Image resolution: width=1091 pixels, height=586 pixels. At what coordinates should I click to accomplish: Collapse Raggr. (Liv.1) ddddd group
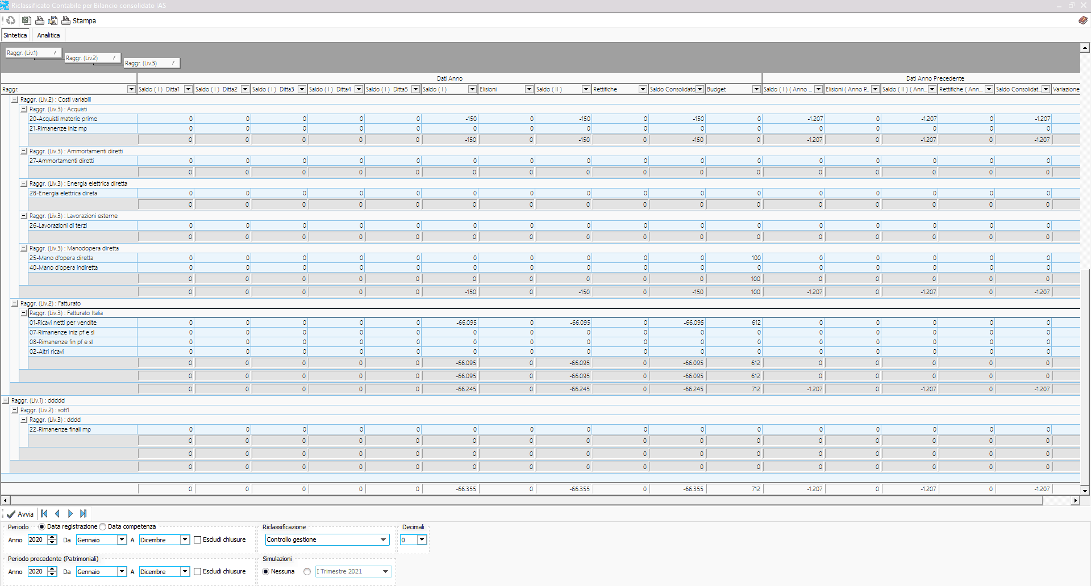[x=6, y=400]
